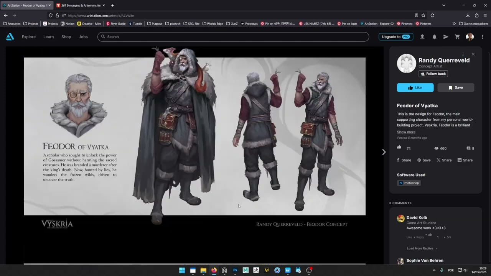The height and width of the screenshot is (276, 491).
Task: Open the Learn menu
Action: click(48, 37)
